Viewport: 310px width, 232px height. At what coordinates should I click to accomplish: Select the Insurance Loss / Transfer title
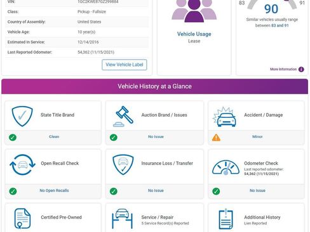point(167,164)
